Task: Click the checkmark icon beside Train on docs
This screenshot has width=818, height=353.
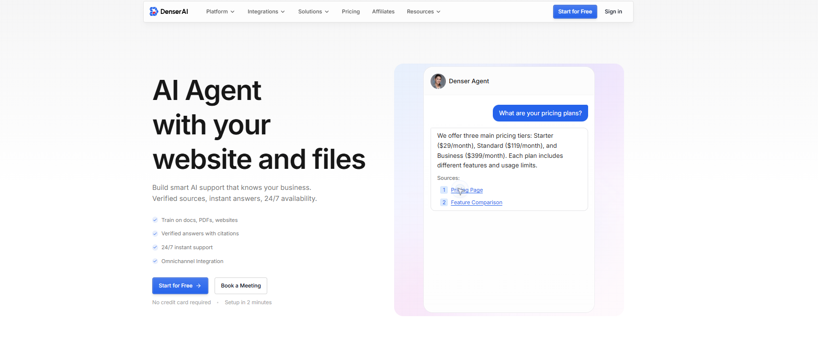Action: pos(155,220)
